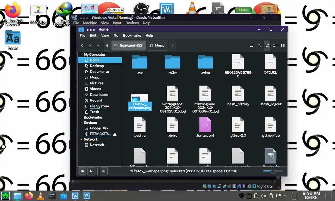
Task: Open the Bookmarks menu
Action: [x=132, y=36]
